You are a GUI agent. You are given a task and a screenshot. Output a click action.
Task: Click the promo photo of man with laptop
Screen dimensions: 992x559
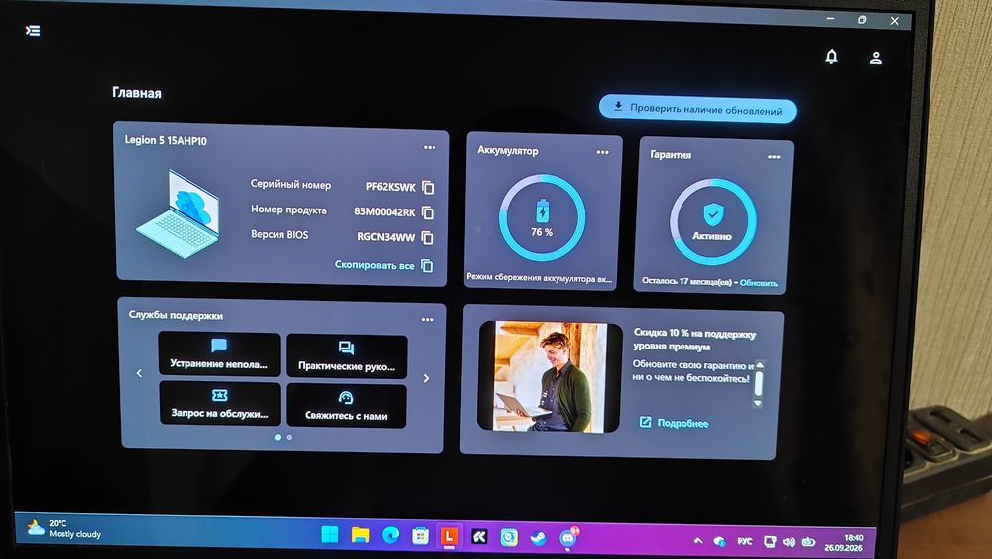pyautogui.click(x=550, y=376)
